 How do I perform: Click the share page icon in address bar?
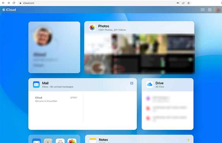(x=183, y=3)
